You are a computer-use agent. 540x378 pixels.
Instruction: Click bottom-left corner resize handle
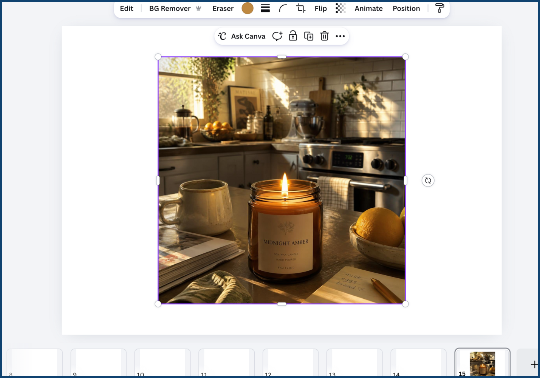(x=158, y=304)
